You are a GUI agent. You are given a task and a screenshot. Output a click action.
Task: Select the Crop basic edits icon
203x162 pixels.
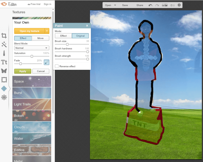(x=4, y=36)
